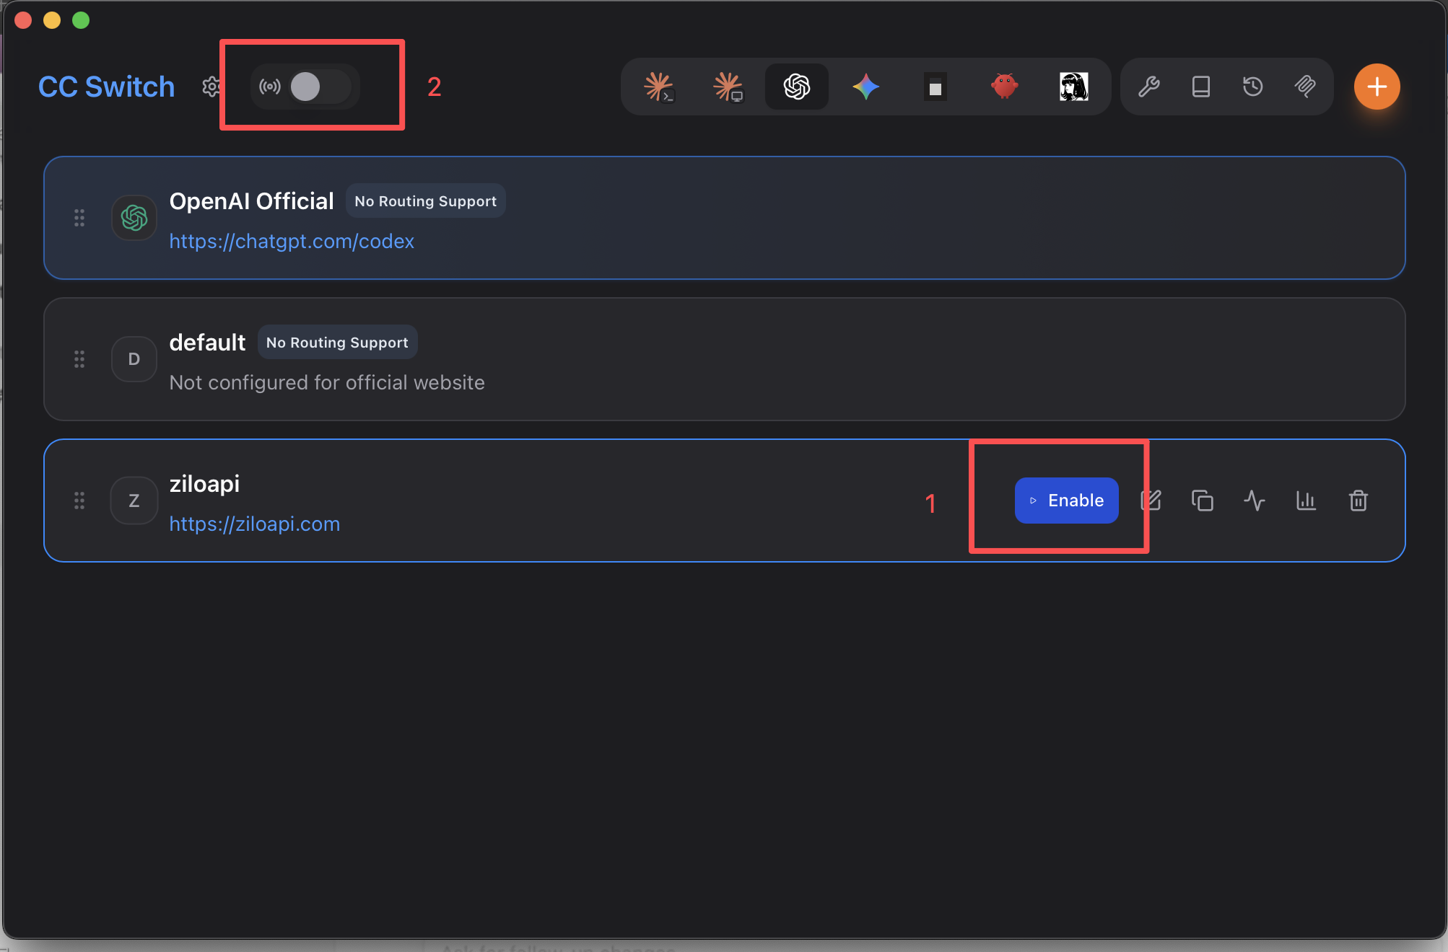The image size is (1448, 952).
Task: Select the Claude Code terminal app icon
Action: pyautogui.click(x=658, y=87)
